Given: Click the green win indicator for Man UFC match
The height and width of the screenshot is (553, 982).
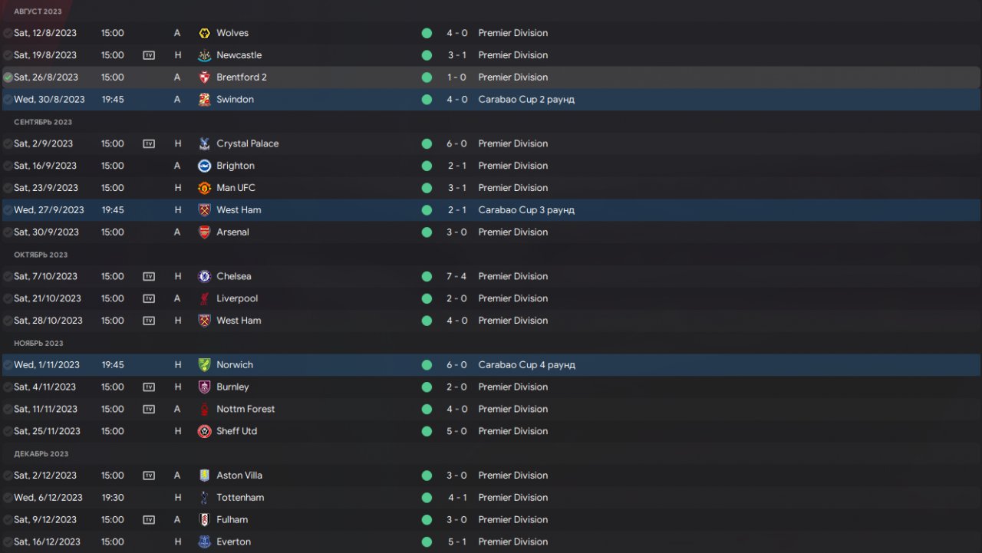Looking at the screenshot, I should [427, 188].
